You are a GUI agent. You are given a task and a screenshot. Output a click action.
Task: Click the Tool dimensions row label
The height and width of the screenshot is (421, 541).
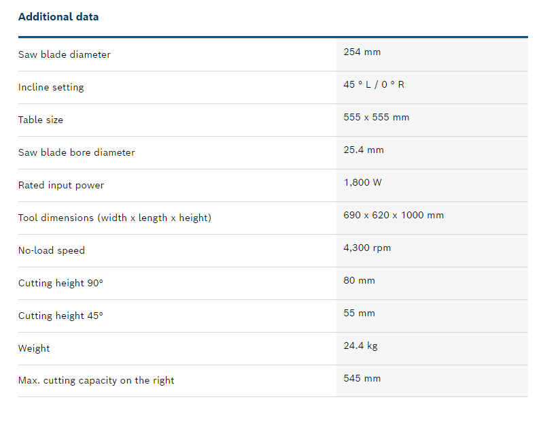(115, 218)
